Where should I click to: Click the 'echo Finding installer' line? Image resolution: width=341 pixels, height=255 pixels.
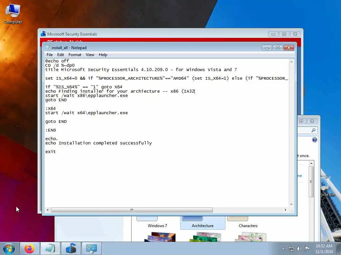120,91
